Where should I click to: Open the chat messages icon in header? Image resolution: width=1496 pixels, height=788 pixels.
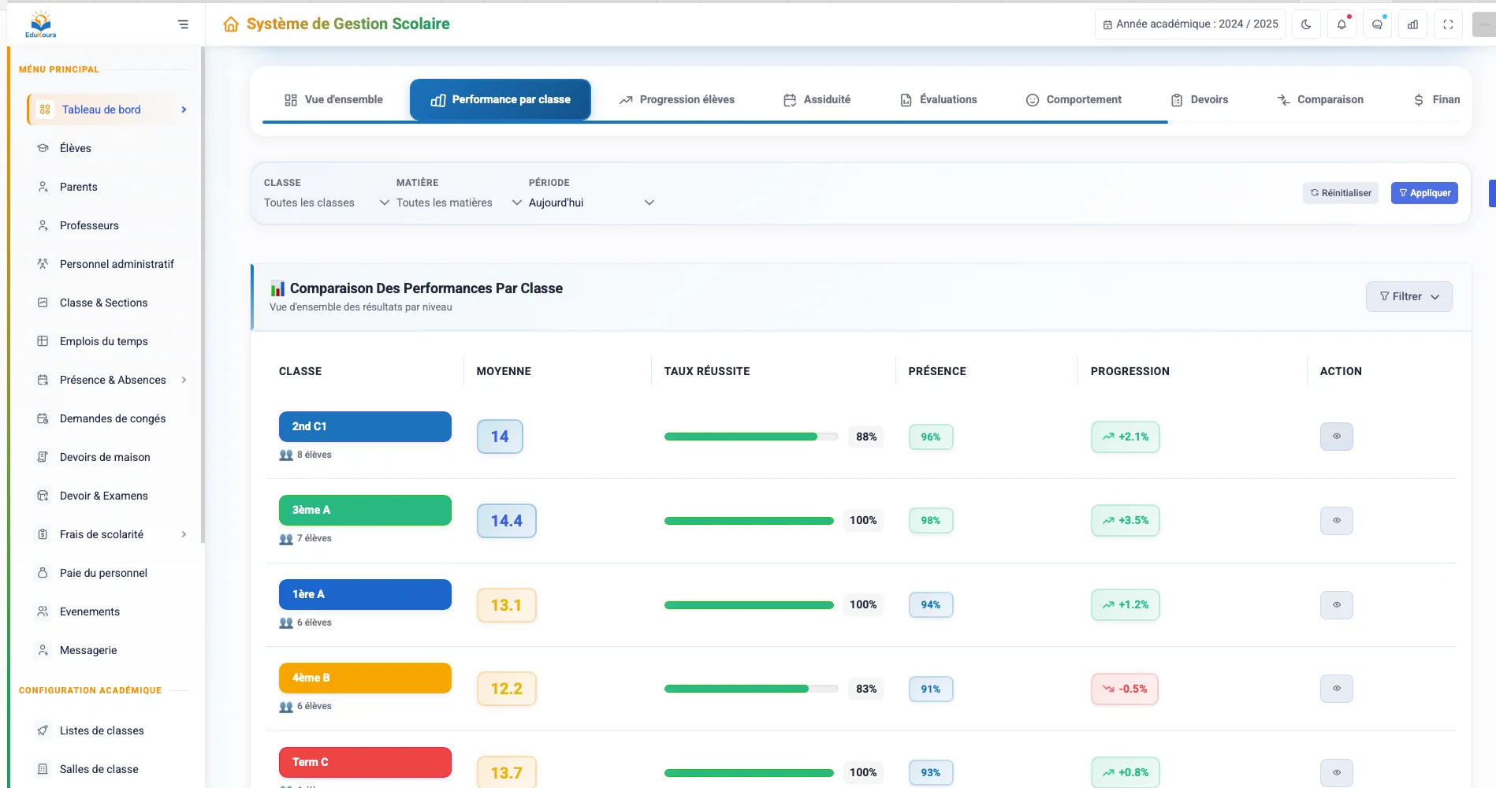coord(1377,24)
